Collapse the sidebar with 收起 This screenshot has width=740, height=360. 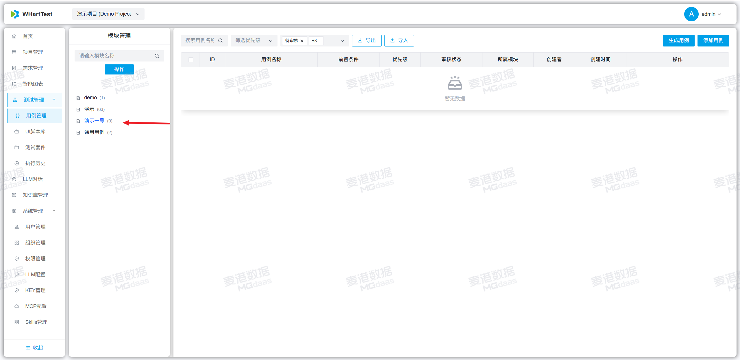34,348
